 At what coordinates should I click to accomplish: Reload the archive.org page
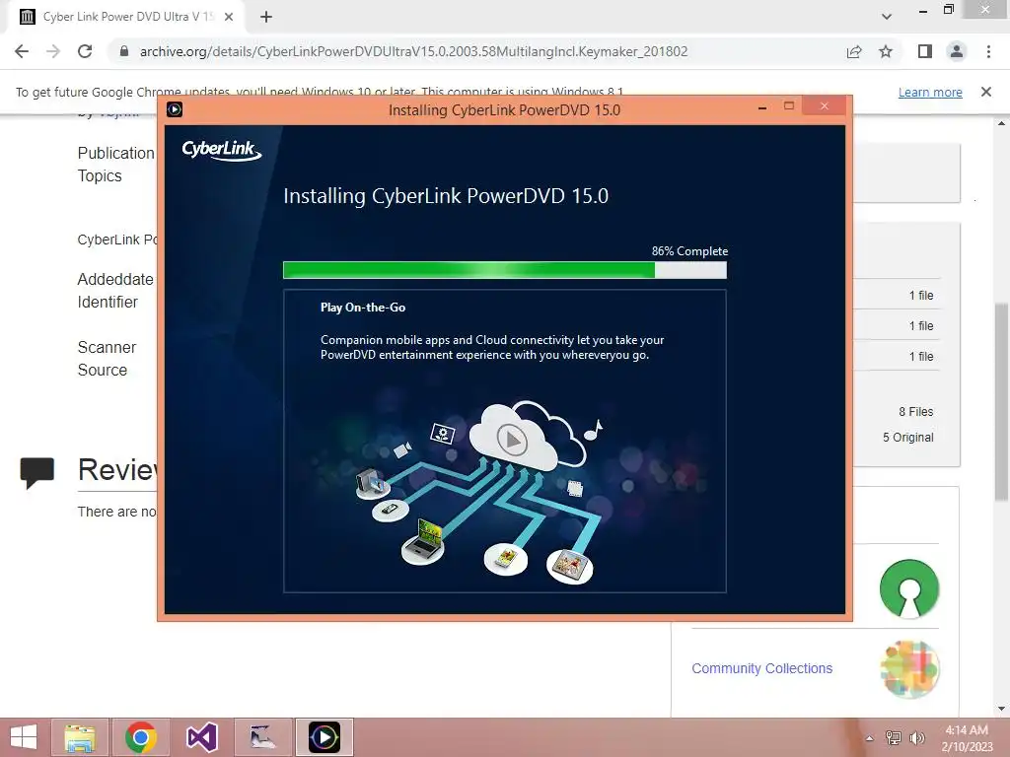(85, 51)
